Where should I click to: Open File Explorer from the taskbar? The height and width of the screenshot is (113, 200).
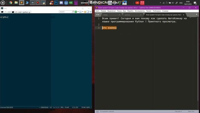(x=16, y=3)
